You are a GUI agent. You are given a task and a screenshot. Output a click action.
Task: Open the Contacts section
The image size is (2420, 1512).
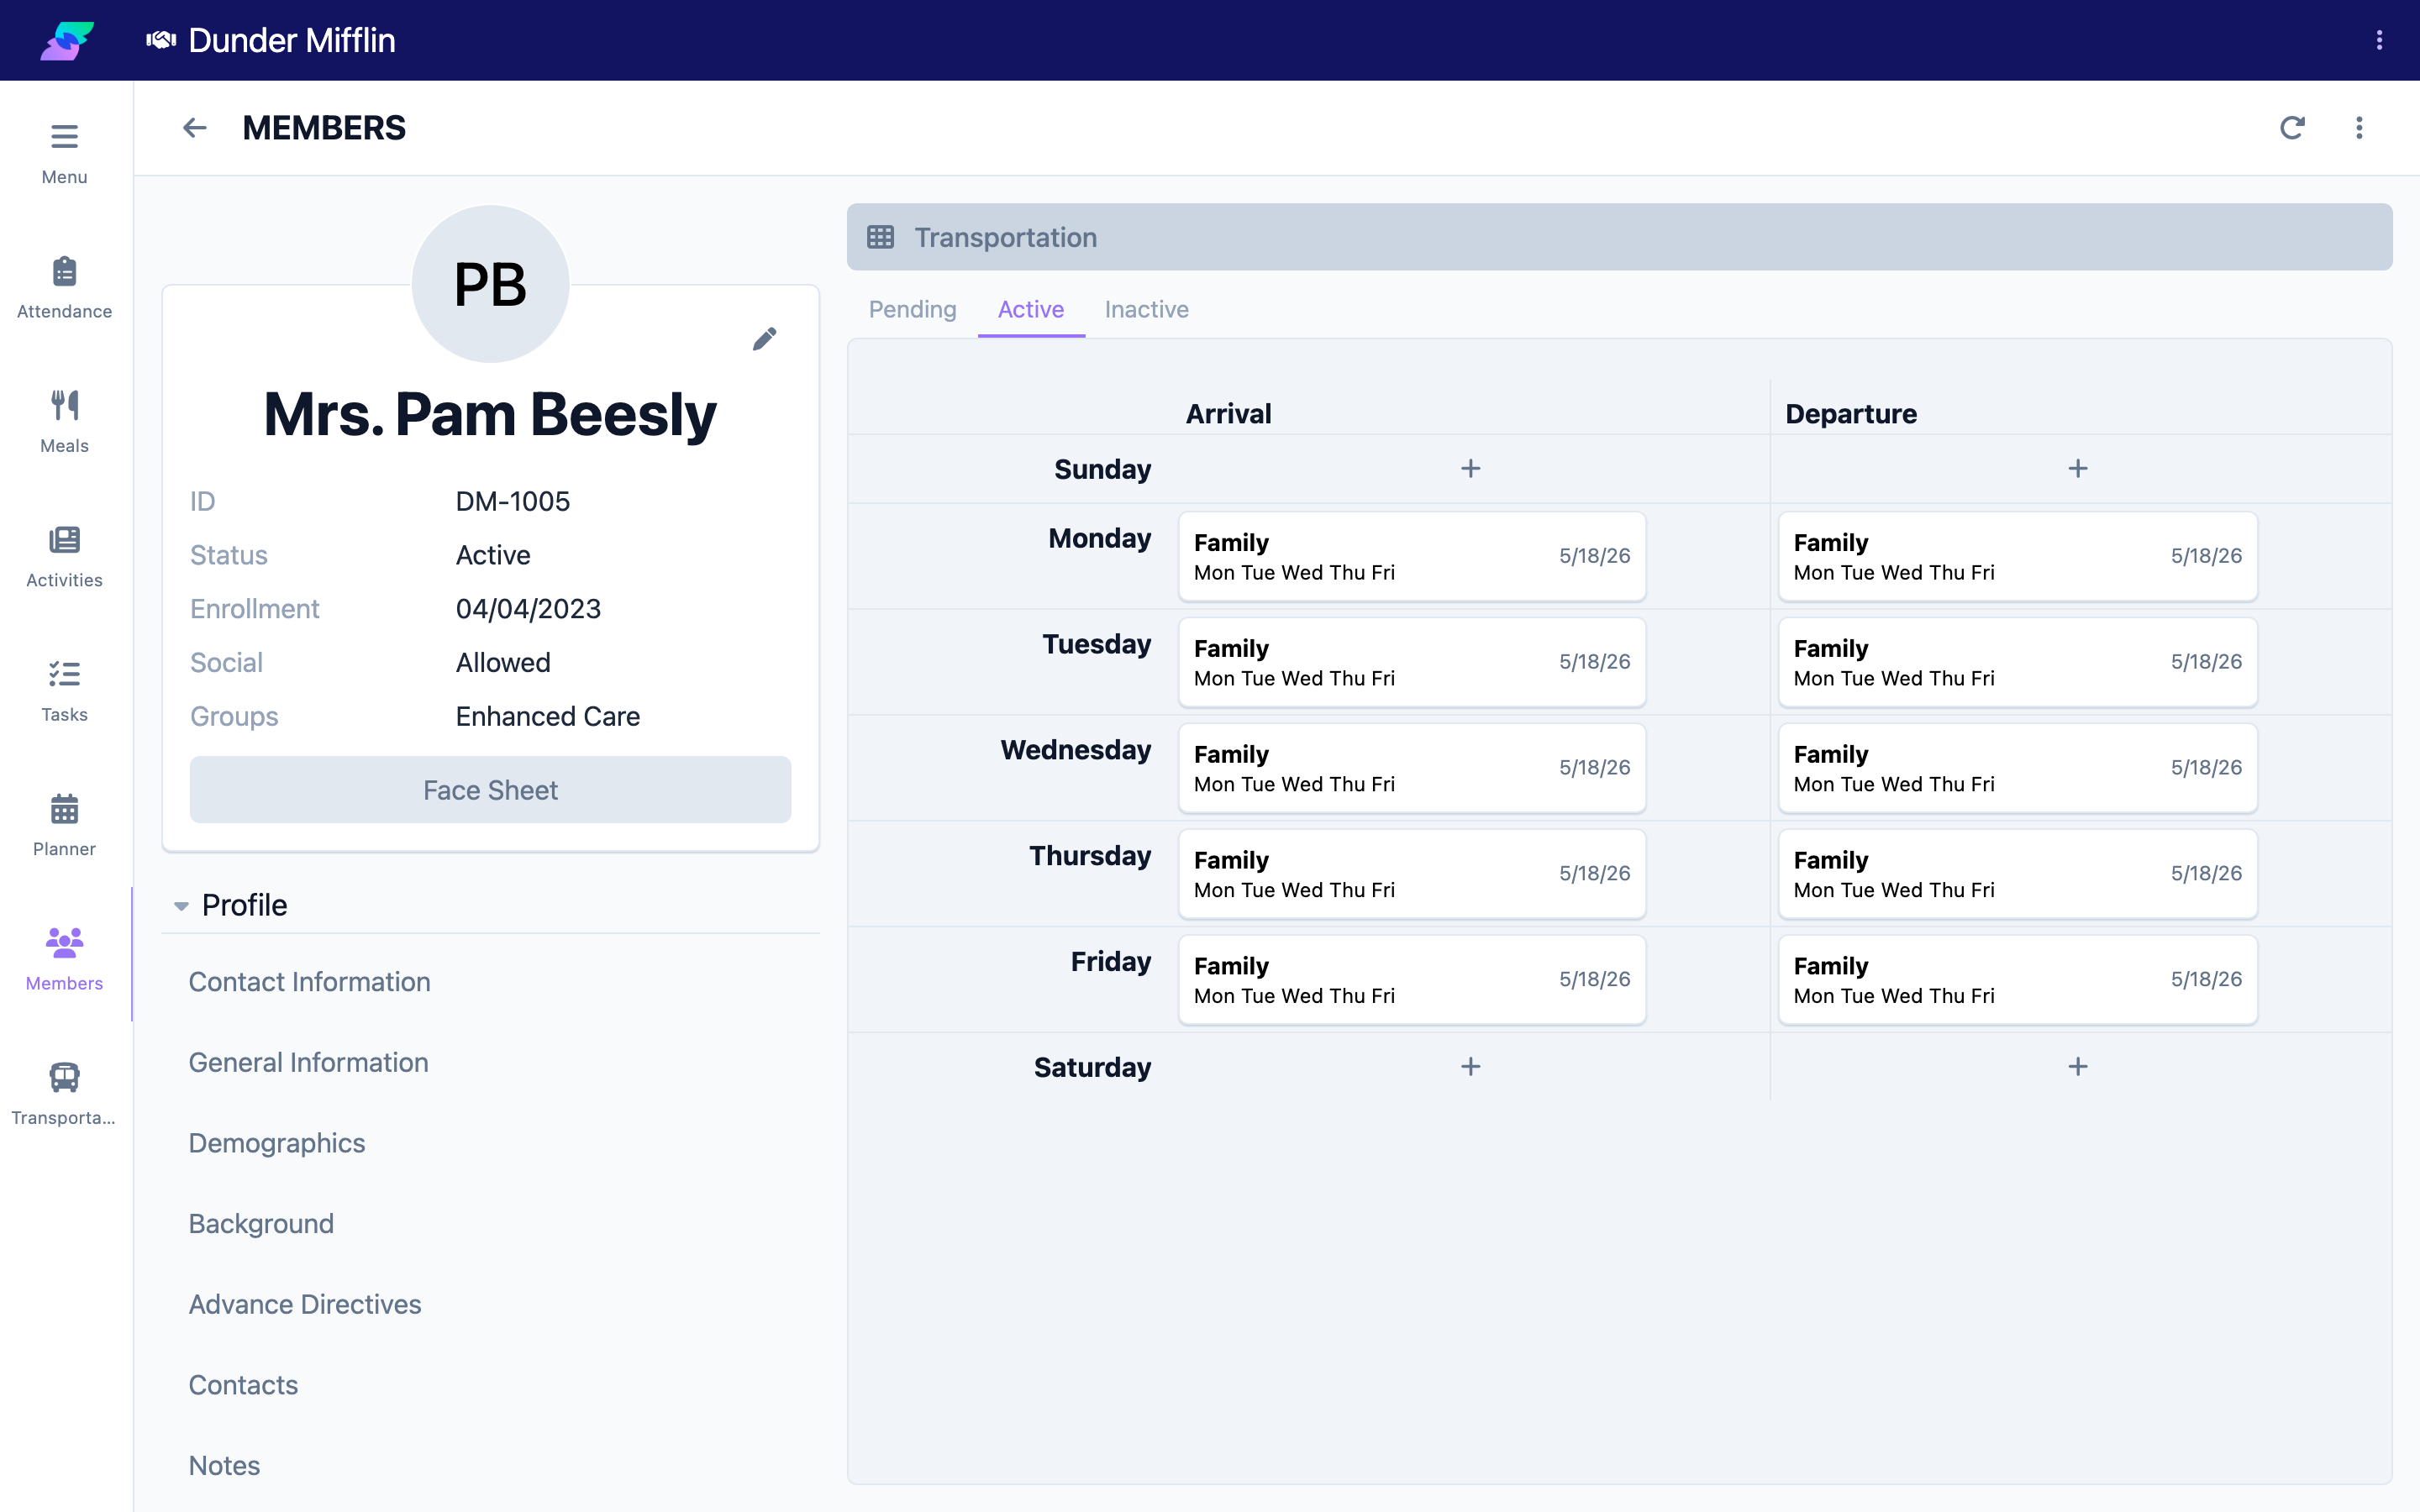click(243, 1385)
